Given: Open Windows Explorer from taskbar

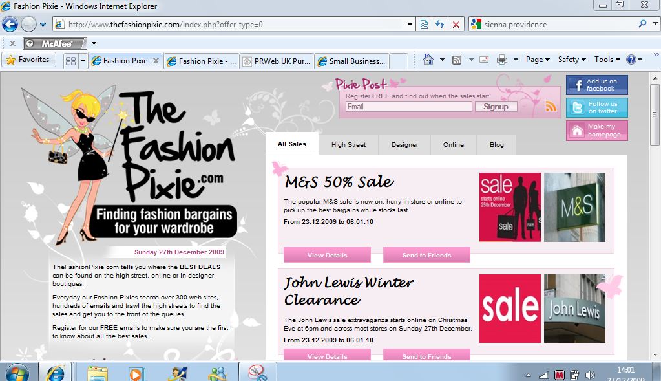Looking at the screenshot, I should click(x=98, y=373).
